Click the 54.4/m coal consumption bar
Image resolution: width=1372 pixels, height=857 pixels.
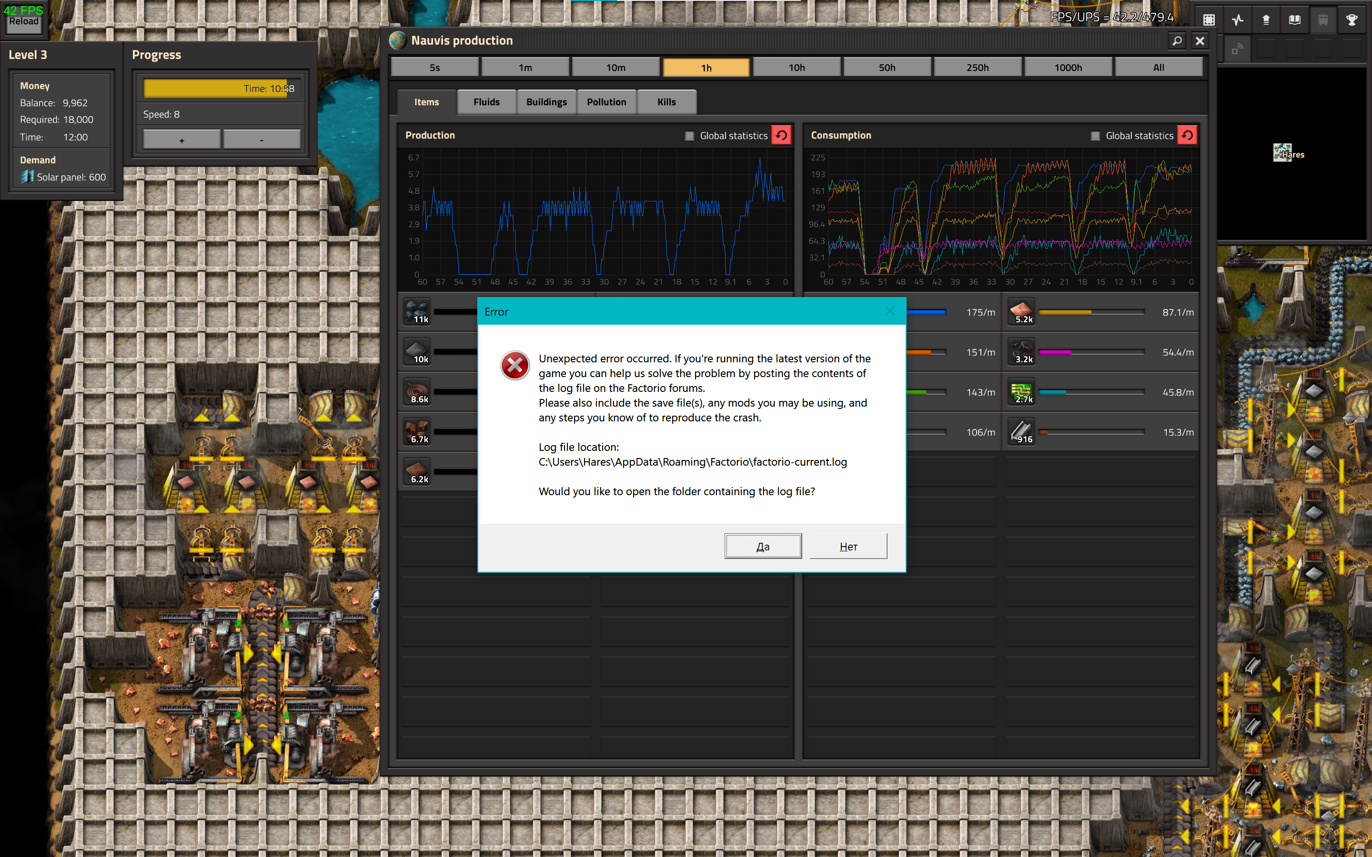coord(1091,352)
